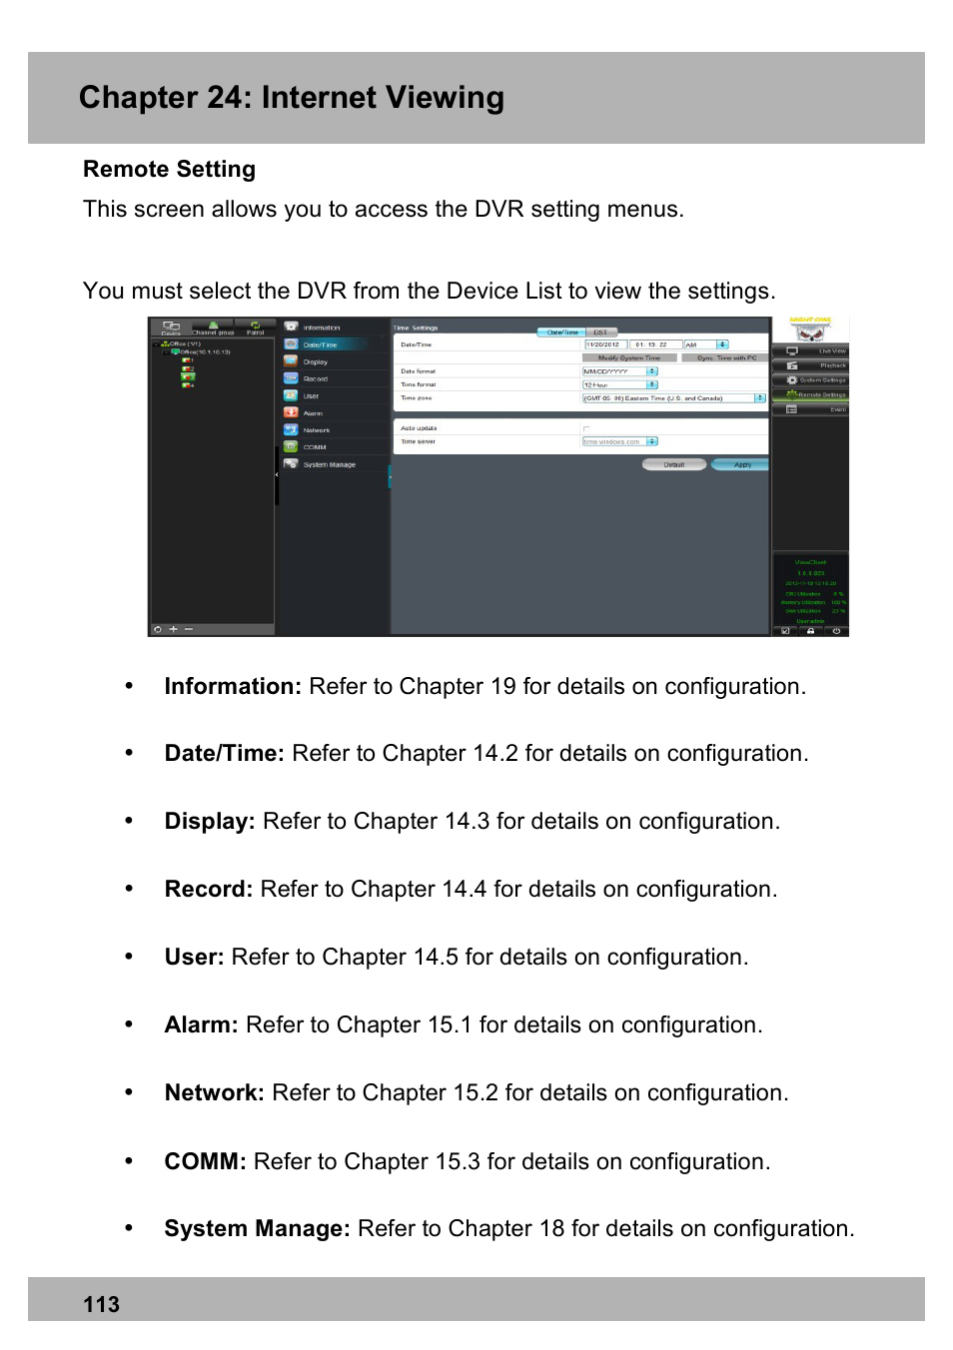953x1350 pixels.
Task: Click the System Settings gear icon
Action: click(792, 380)
